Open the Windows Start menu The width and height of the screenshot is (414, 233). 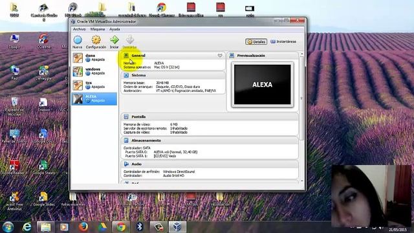click(x=8, y=227)
